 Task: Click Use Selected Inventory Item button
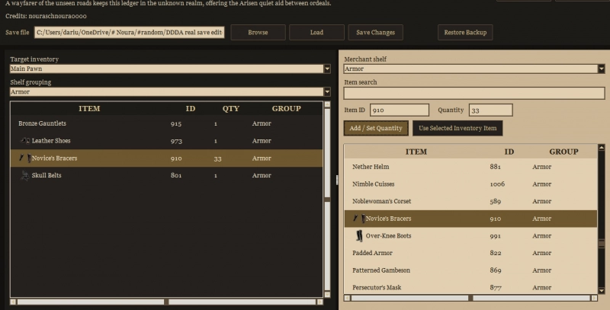[457, 128]
